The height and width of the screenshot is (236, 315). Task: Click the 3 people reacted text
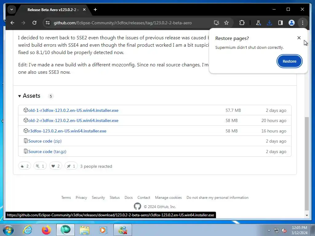96,166
